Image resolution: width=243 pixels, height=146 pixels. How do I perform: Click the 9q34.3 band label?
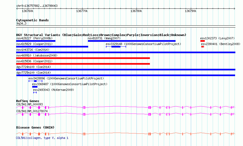point(21,24)
